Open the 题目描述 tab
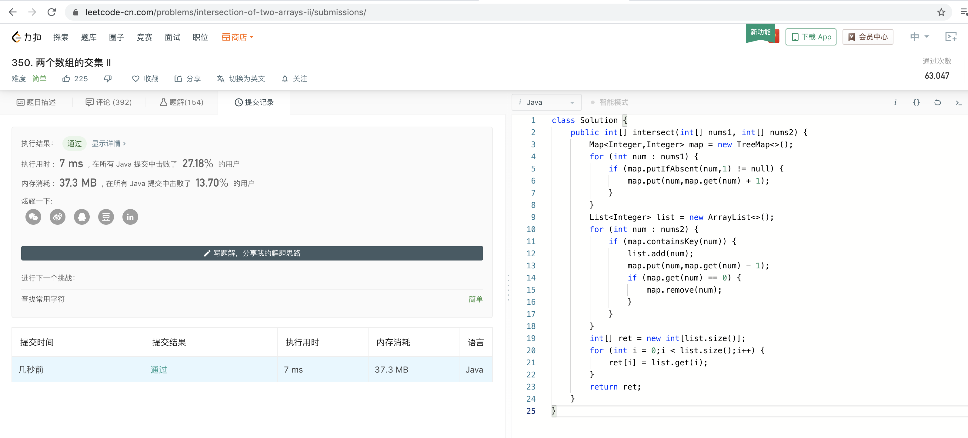 pos(36,102)
